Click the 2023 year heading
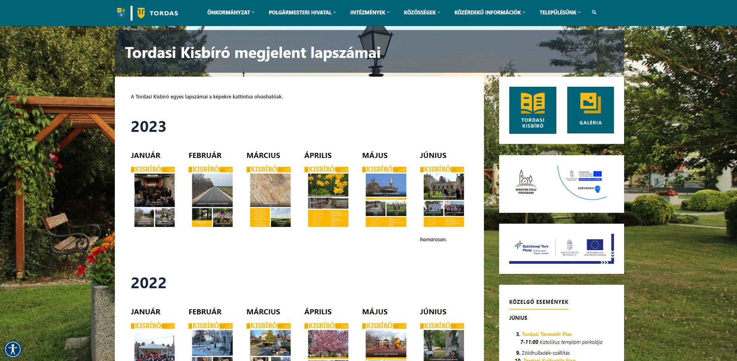This screenshot has width=737, height=361. [x=148, y=127]
